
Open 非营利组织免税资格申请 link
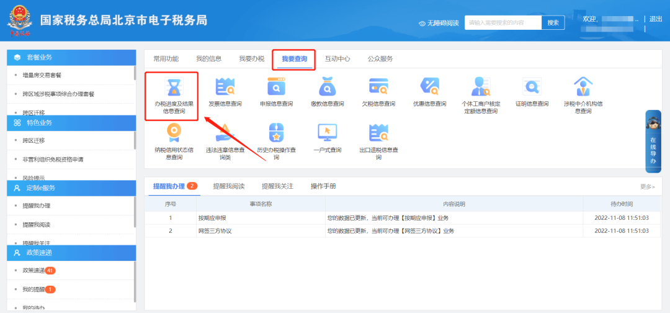[53, 160]
